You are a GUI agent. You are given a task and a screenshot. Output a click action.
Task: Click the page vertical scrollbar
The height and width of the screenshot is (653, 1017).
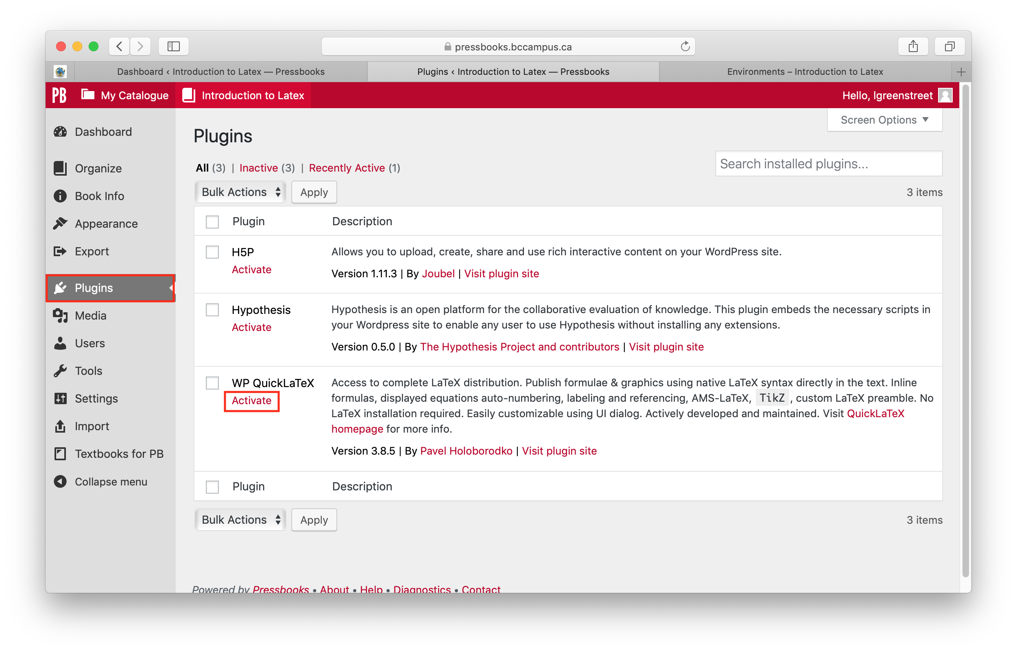pyautogui.click(x=966, y=331)
